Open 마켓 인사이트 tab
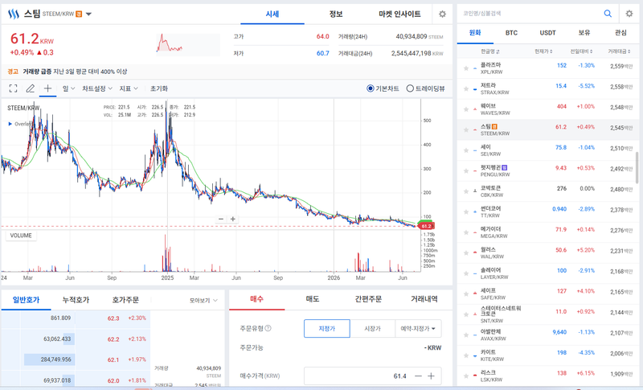Image resolution: width=643 pixels, height=390 pixels. point(399,14)
